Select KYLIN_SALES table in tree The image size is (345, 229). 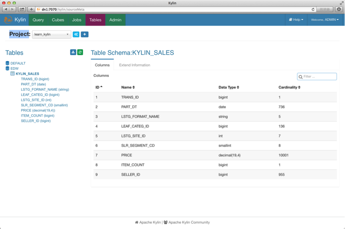[x=27, y=74]
